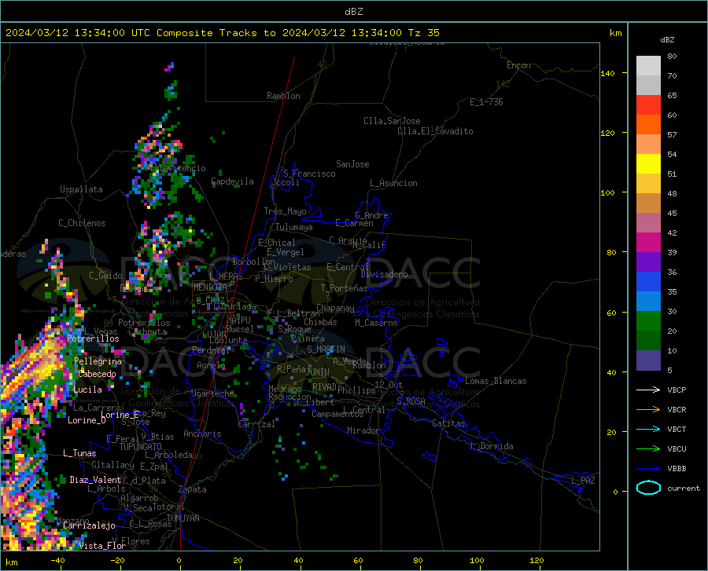Pick the magenta 39 dBZ color swatch

click(648, 243)
